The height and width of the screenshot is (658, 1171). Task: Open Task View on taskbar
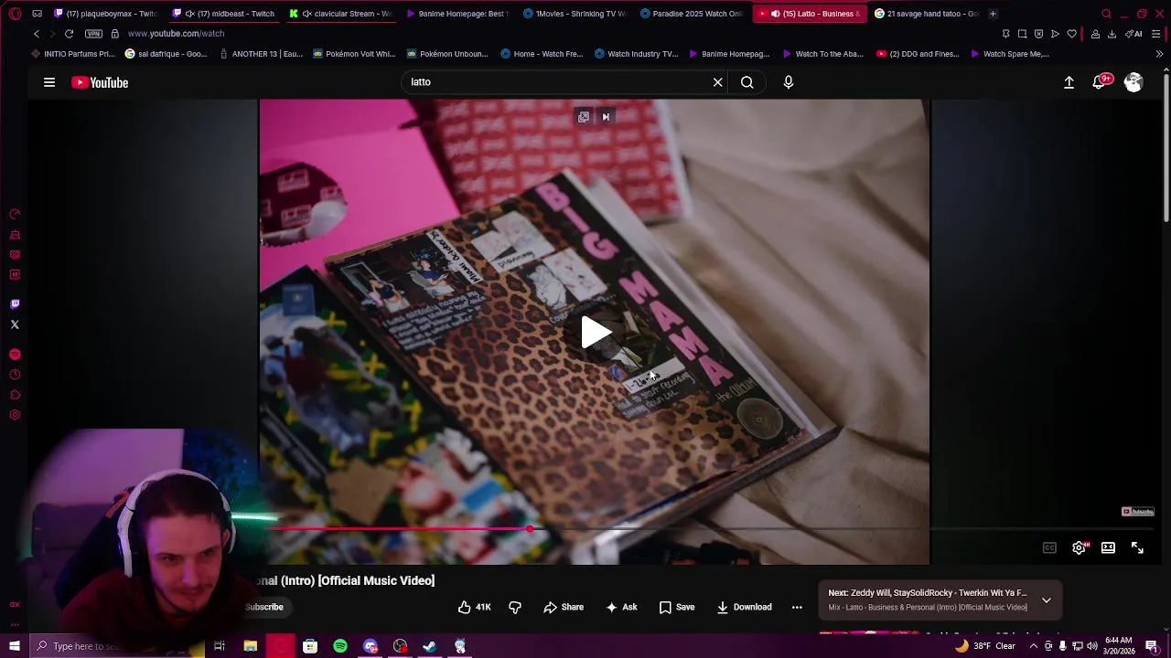click(220, 646)
